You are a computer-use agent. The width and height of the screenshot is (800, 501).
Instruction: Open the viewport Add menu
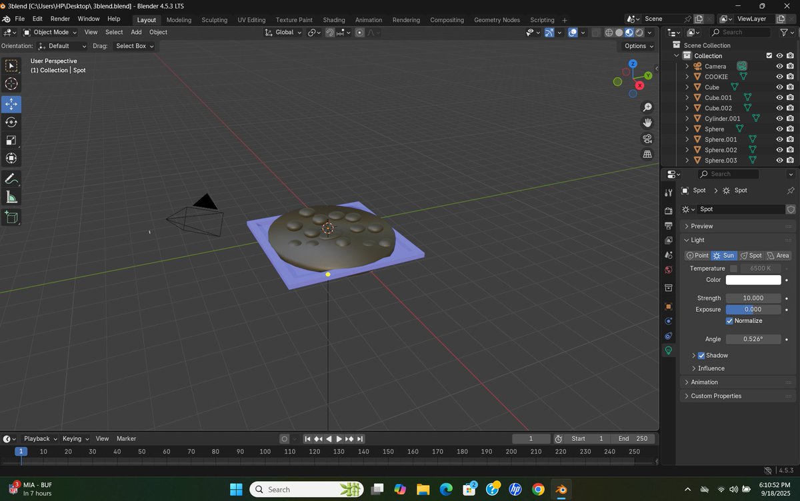[x=136, y=32]
